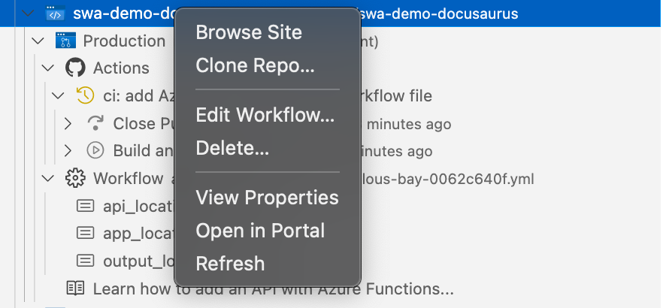The height and width of the screenshot is (308, 663).
Task: Click the skipped job icon beside Close Pu
Action: (x=95, y=123)
